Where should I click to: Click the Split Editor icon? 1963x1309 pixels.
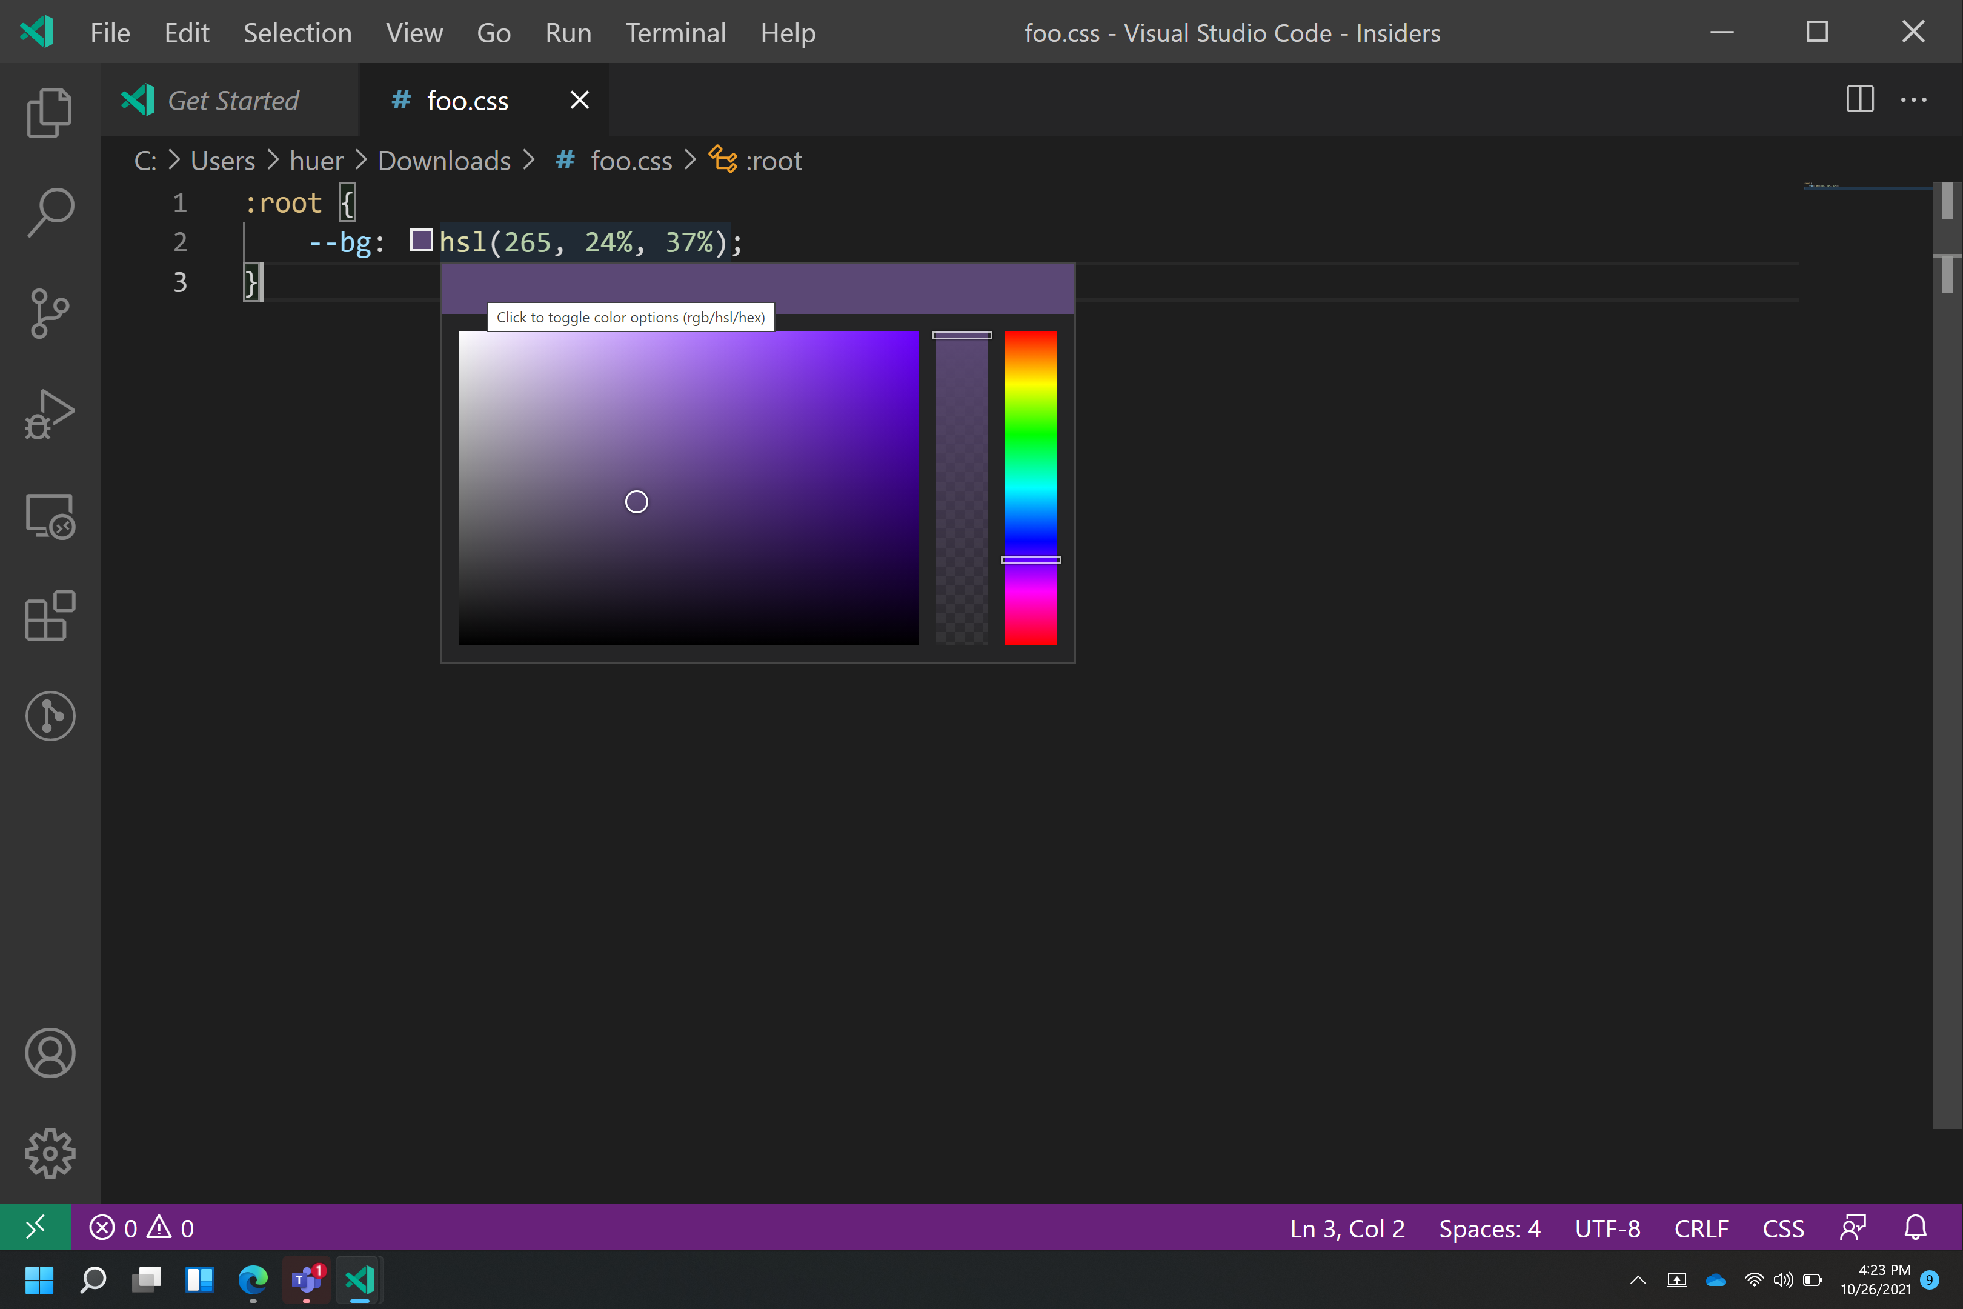coord(1859,99)
